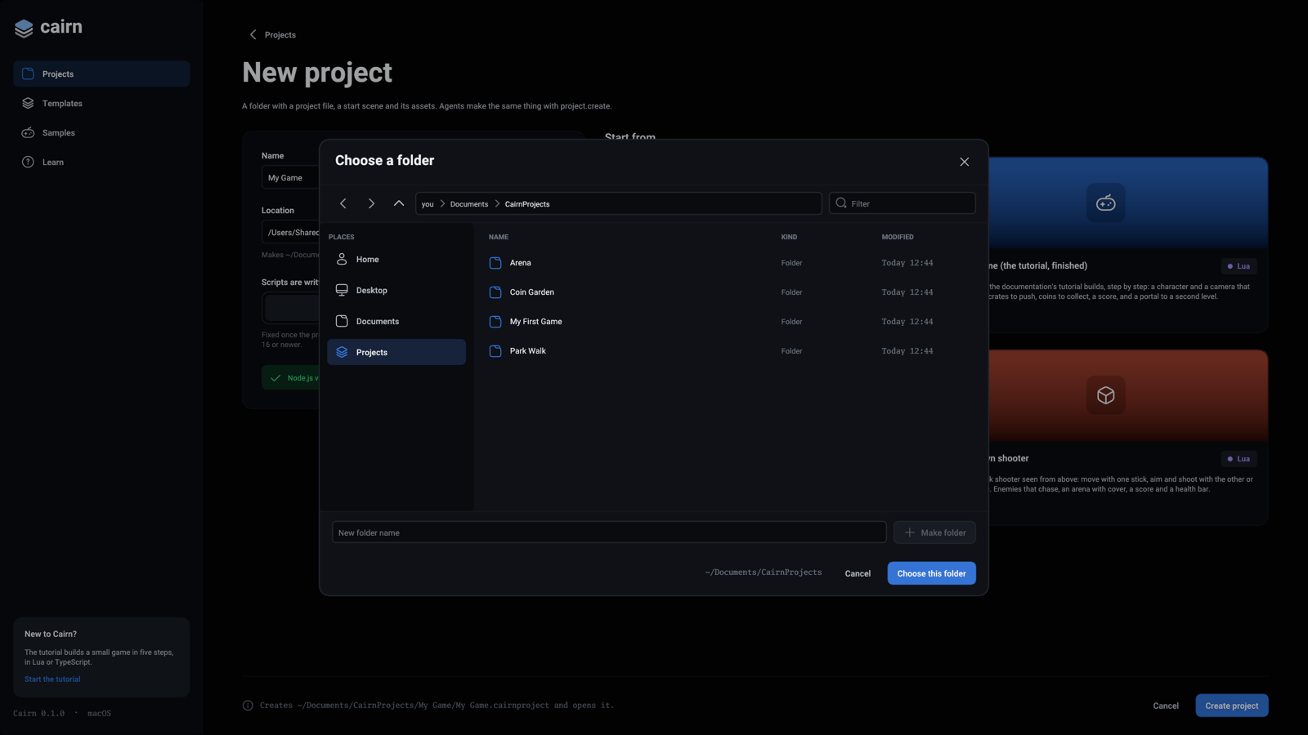Click the Documents breadcrumb segment
The height and width of the screenshot is (735, 1308).
[469, 204]
